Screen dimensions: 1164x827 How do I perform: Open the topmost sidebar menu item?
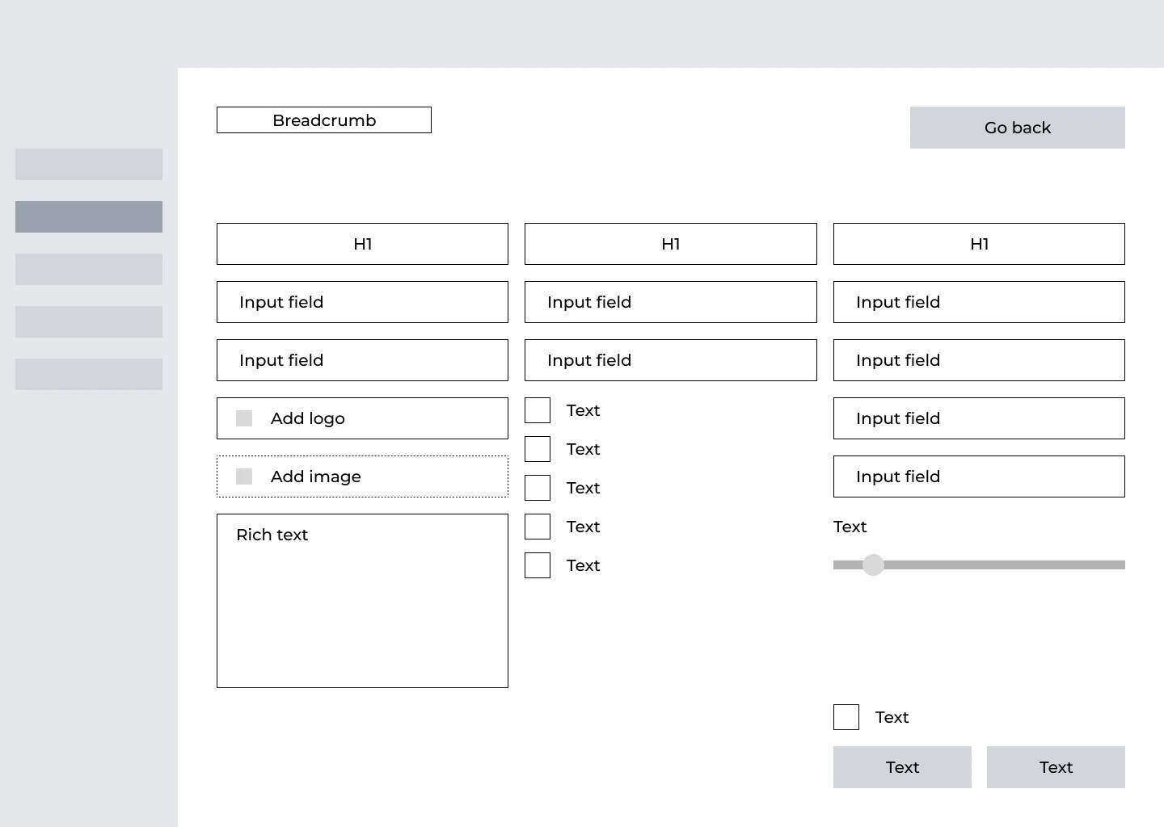pos(89,164)
